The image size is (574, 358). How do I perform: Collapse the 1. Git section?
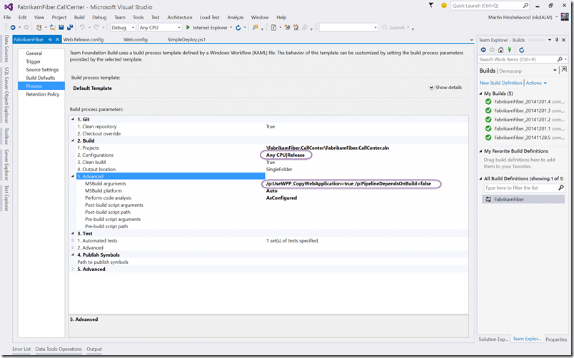(x=73, y=119)
